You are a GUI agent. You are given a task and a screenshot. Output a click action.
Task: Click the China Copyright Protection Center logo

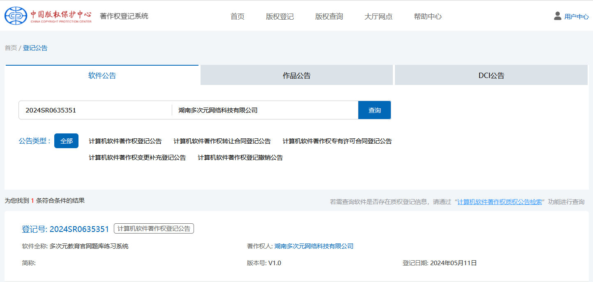tap(48, 16)
